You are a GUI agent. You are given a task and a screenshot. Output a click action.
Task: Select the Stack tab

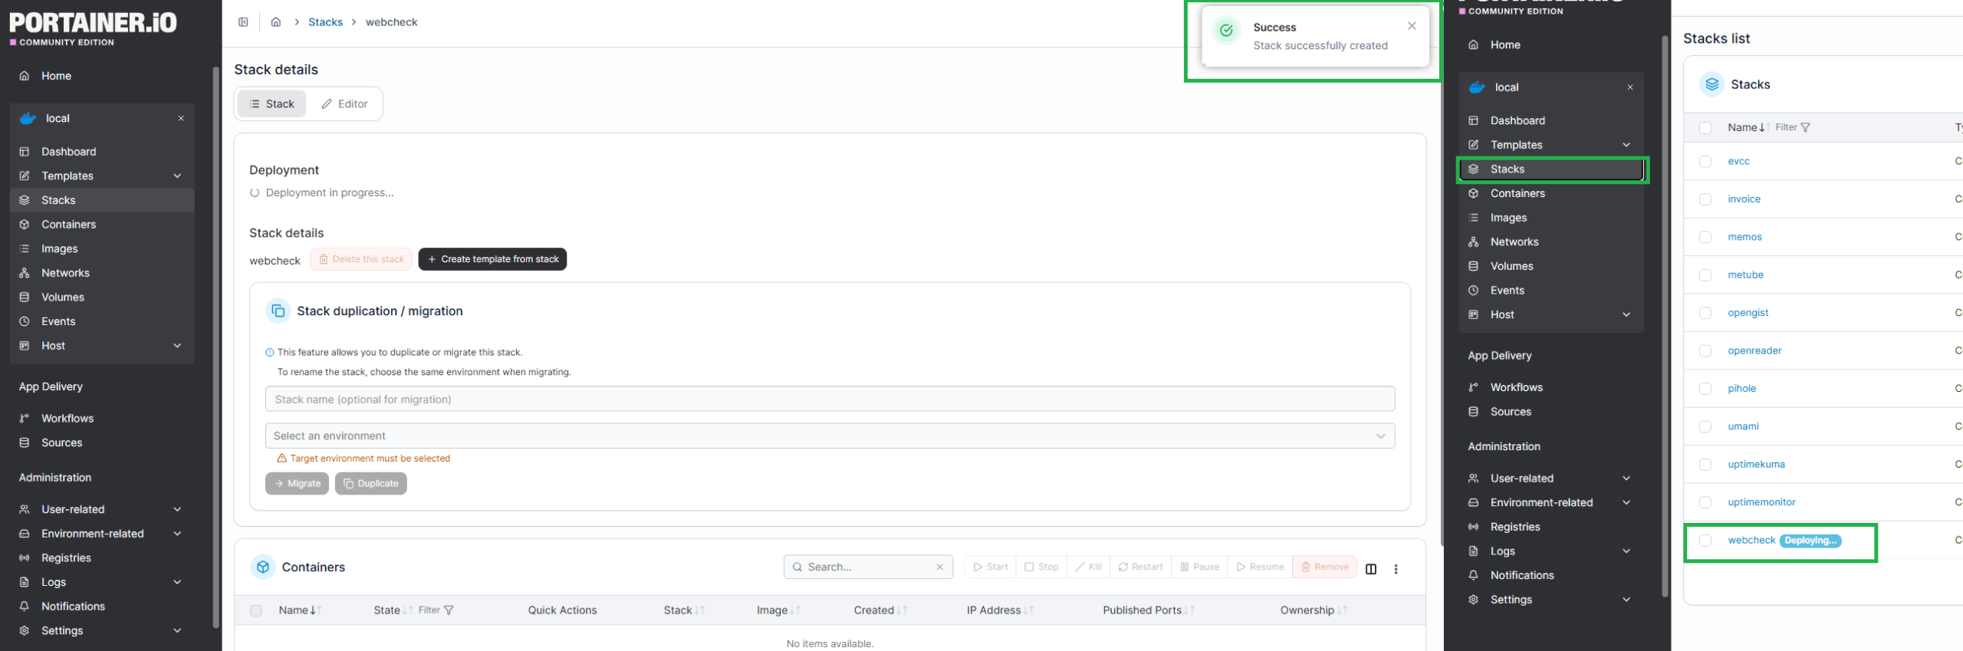tap(271, 104)
